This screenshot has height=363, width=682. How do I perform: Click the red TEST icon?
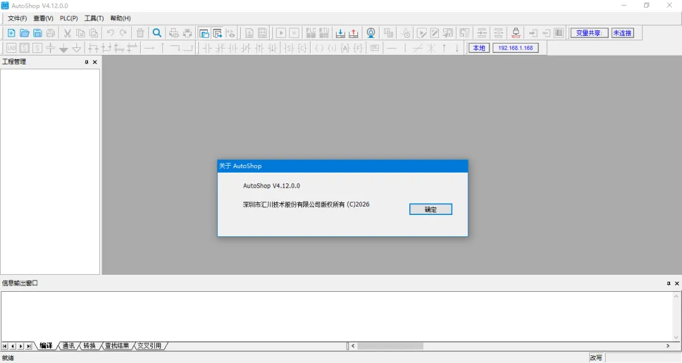pos(516,33)
